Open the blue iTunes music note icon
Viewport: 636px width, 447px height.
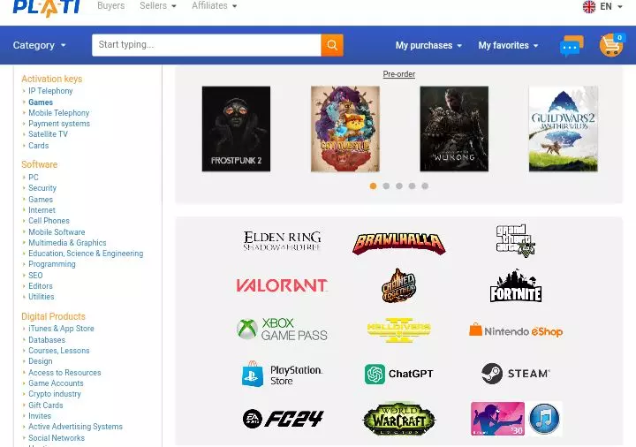point(545,419)
